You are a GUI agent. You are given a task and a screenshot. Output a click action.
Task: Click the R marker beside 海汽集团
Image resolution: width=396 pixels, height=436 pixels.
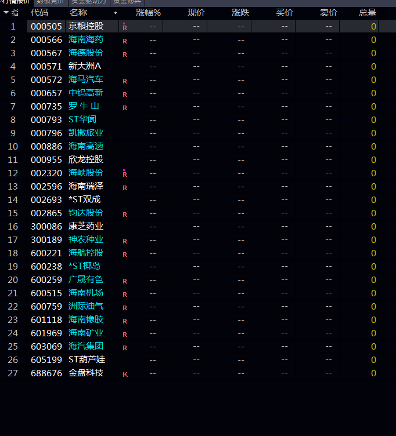(x=125, y=348)
